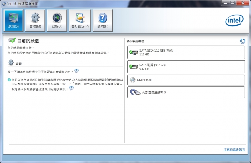Select the SATA 磁碟 (932 GB) disk

(x=186, y=67)
